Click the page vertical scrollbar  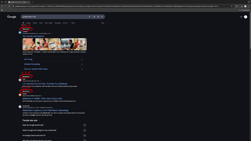250,30
